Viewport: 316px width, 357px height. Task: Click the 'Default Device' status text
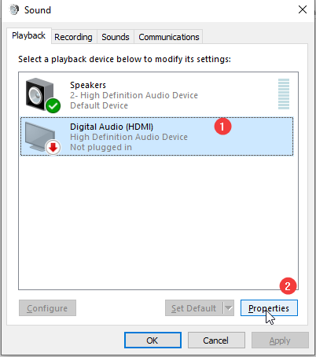tap(99, 105)
